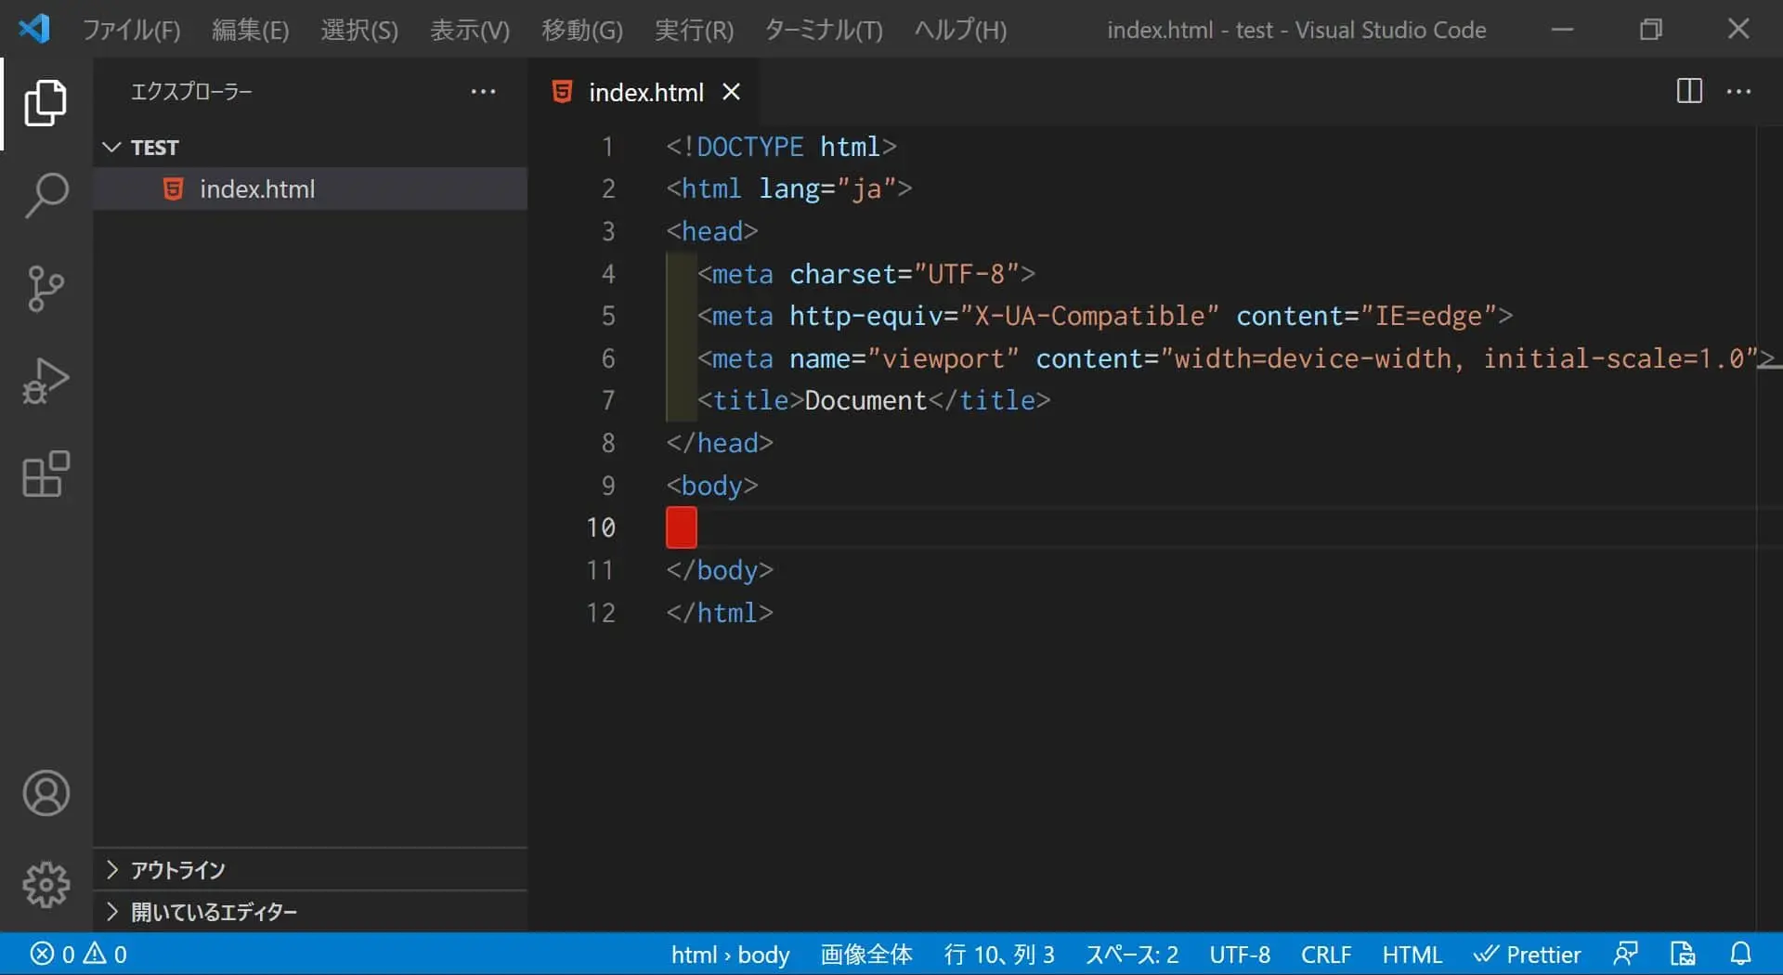The image size is (1783, 975).
Task: Open ファイル(F) menu
Action: coord(131,30)
